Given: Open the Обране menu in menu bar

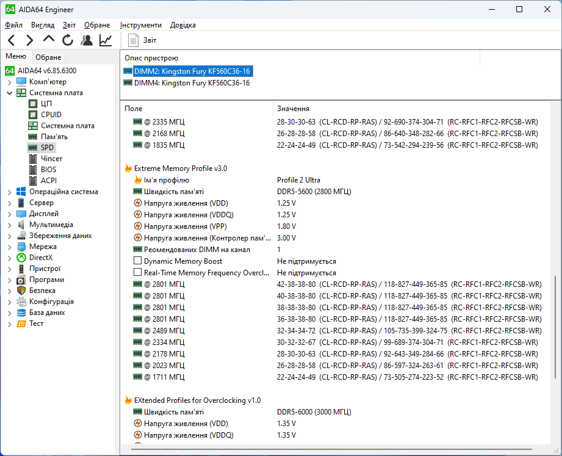Looking at the screenshot, I should click(x=97, y=25).
